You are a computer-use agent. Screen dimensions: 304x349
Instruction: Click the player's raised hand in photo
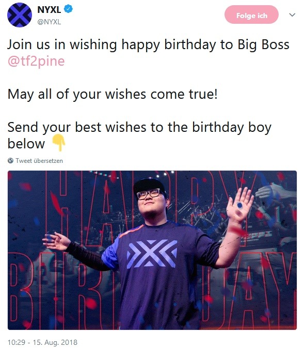tap(240, 204)
